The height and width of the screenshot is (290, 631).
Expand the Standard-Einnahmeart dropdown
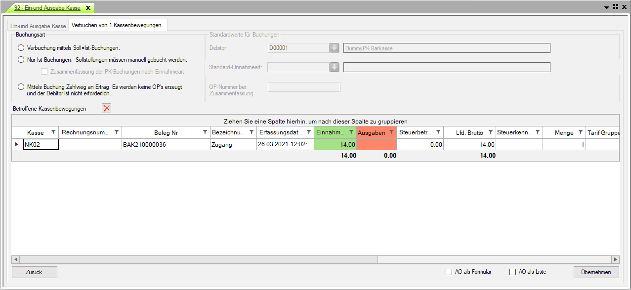335,67
